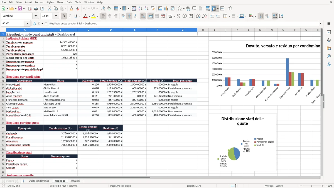Image resolution: width=334 pixels, height=188 pixels.
Task: Open Name Box dropdown arrow
Action: pos(27,23)
